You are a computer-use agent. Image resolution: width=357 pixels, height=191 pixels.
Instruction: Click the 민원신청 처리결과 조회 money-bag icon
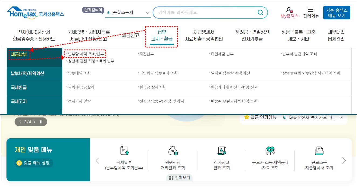173,150
